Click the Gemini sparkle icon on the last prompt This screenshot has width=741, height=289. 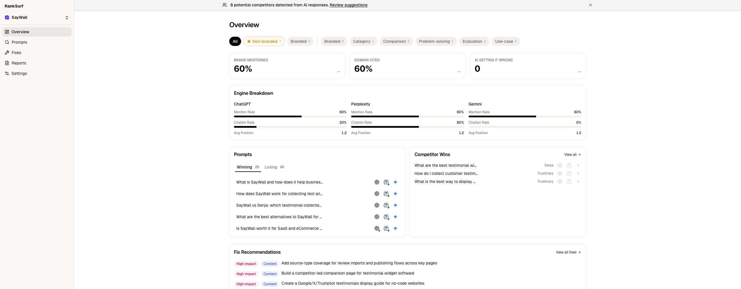pyautogui.click(x=395, y=228)
